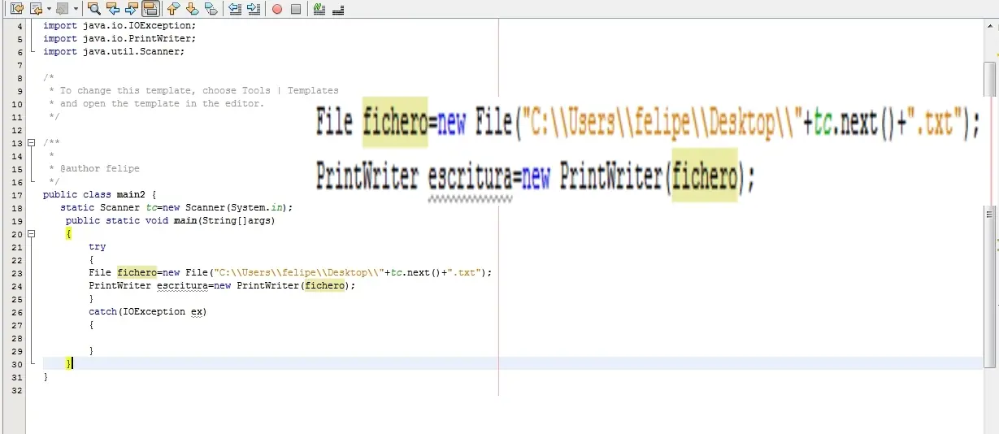
Task: Click 'Scanner(System.in)' on line 18
Action: (236, 207)
